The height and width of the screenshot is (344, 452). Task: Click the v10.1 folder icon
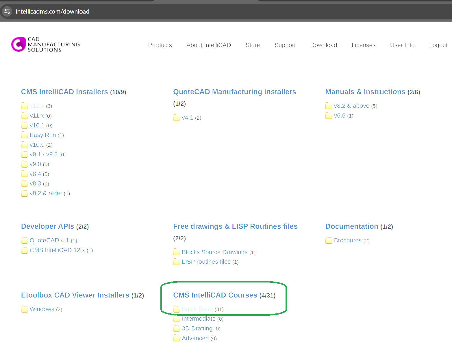(25, 125)
